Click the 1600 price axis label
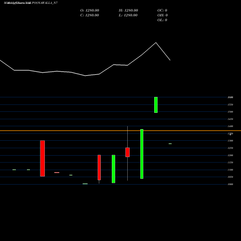Screen dimensions: 241x241 tap(230, 97)
